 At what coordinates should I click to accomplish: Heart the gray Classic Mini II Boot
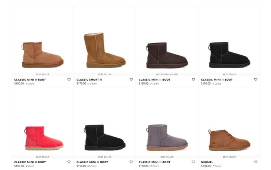coord(193,162)
